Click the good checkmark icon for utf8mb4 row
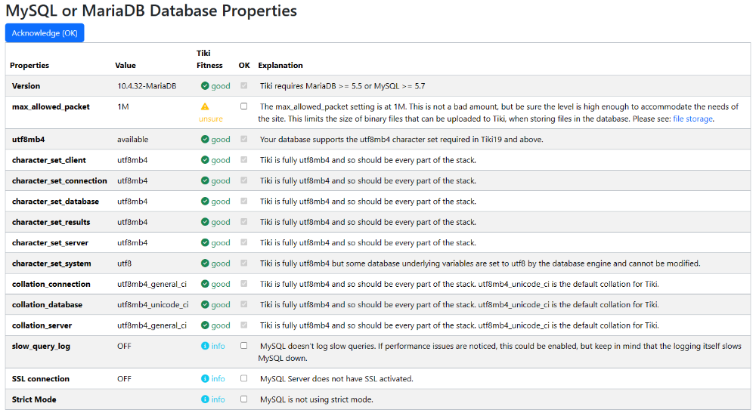This screenshot has height=416, width=756. click(x=205, y=139)
